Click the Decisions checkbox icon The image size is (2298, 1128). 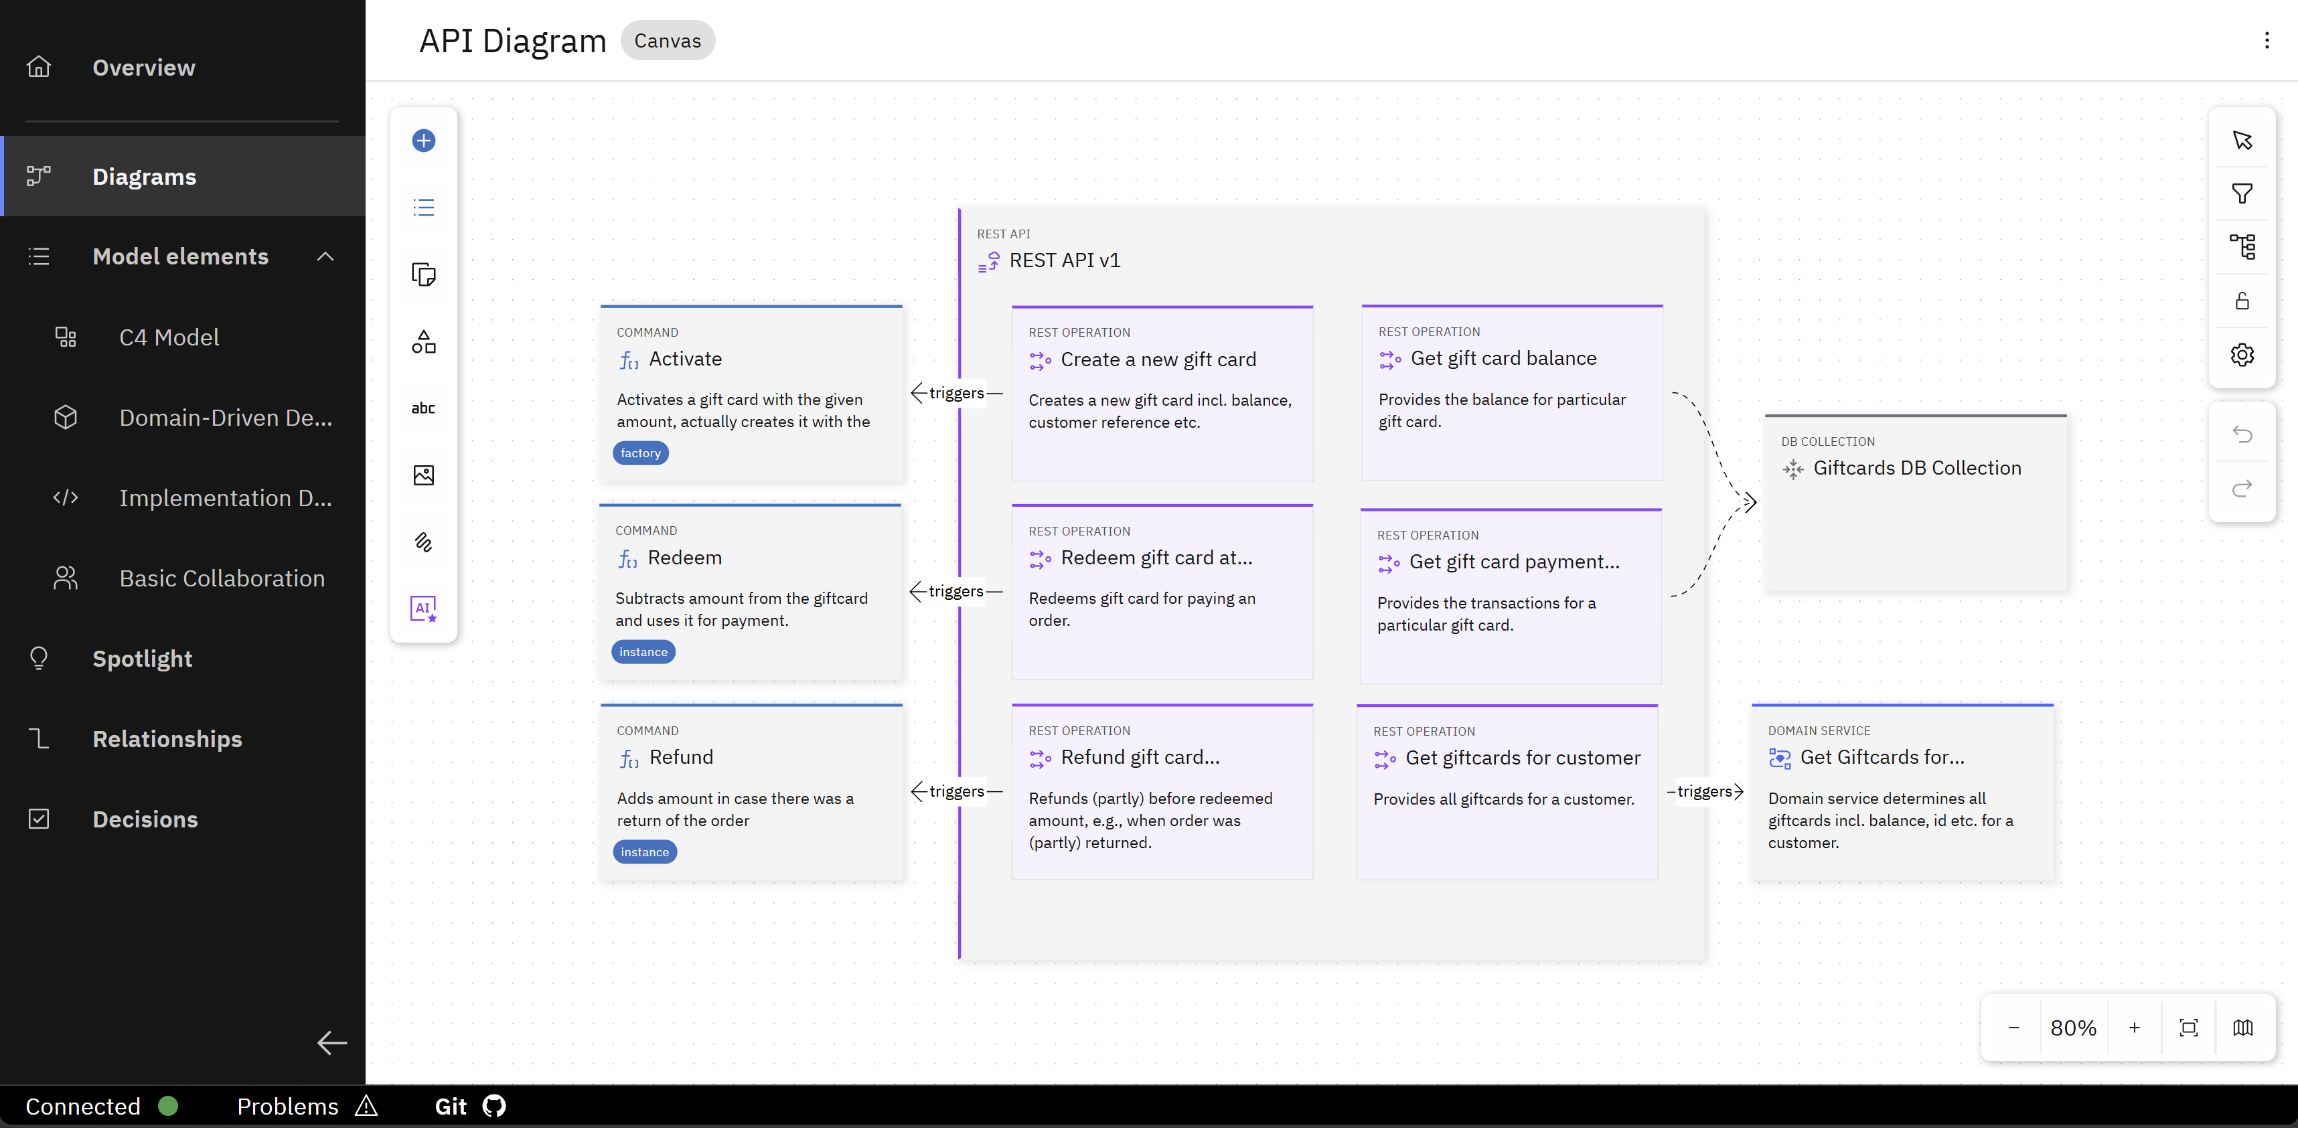coord(38,819)
